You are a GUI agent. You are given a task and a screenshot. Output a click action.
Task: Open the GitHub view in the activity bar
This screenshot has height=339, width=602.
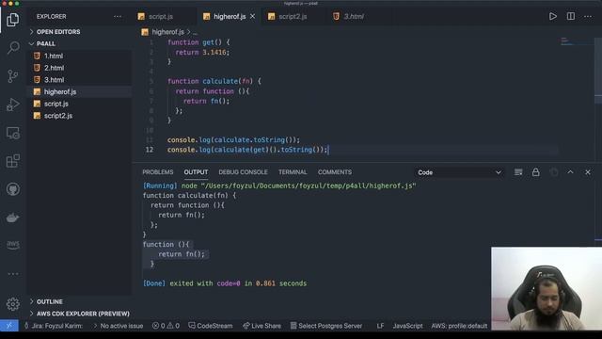pyautogui.click(x=12, y=189)
